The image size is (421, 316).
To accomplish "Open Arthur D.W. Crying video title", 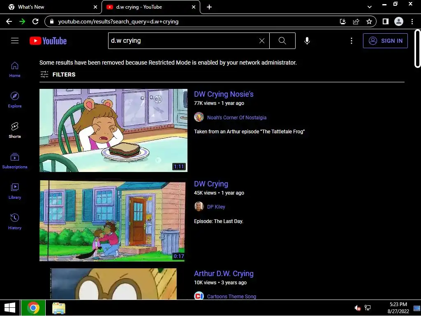I will tap(224, 273).
